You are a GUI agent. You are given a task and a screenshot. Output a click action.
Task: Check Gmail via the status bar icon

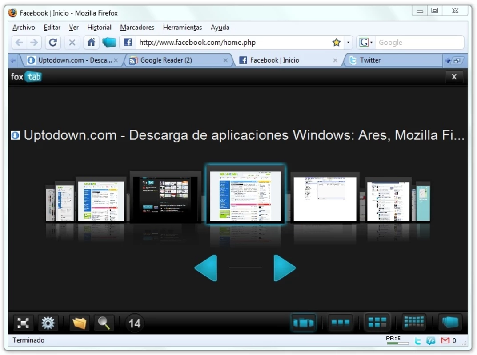tap(445, 341)
